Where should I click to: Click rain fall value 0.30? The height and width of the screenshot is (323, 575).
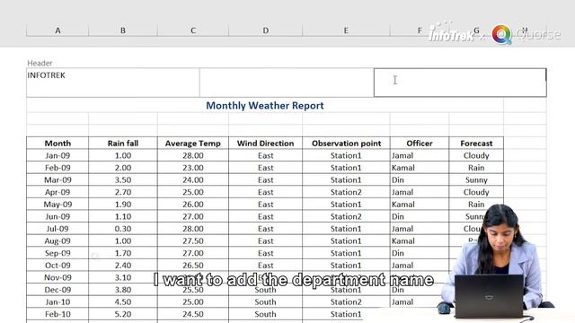coord(123,229)
